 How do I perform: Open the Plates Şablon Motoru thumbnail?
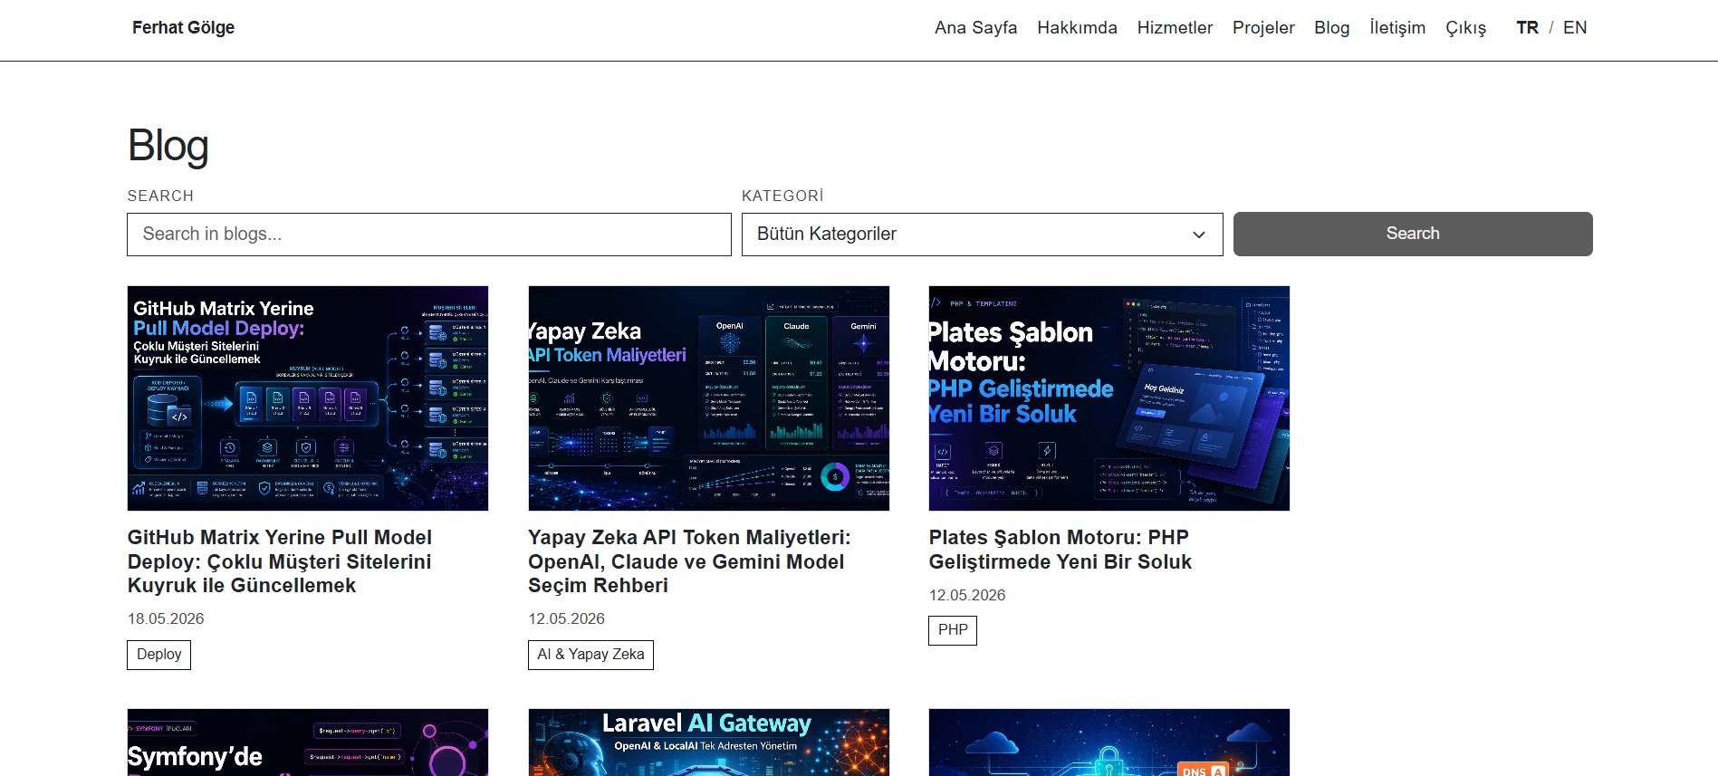pyautogui.click(x=1109, y=398)
